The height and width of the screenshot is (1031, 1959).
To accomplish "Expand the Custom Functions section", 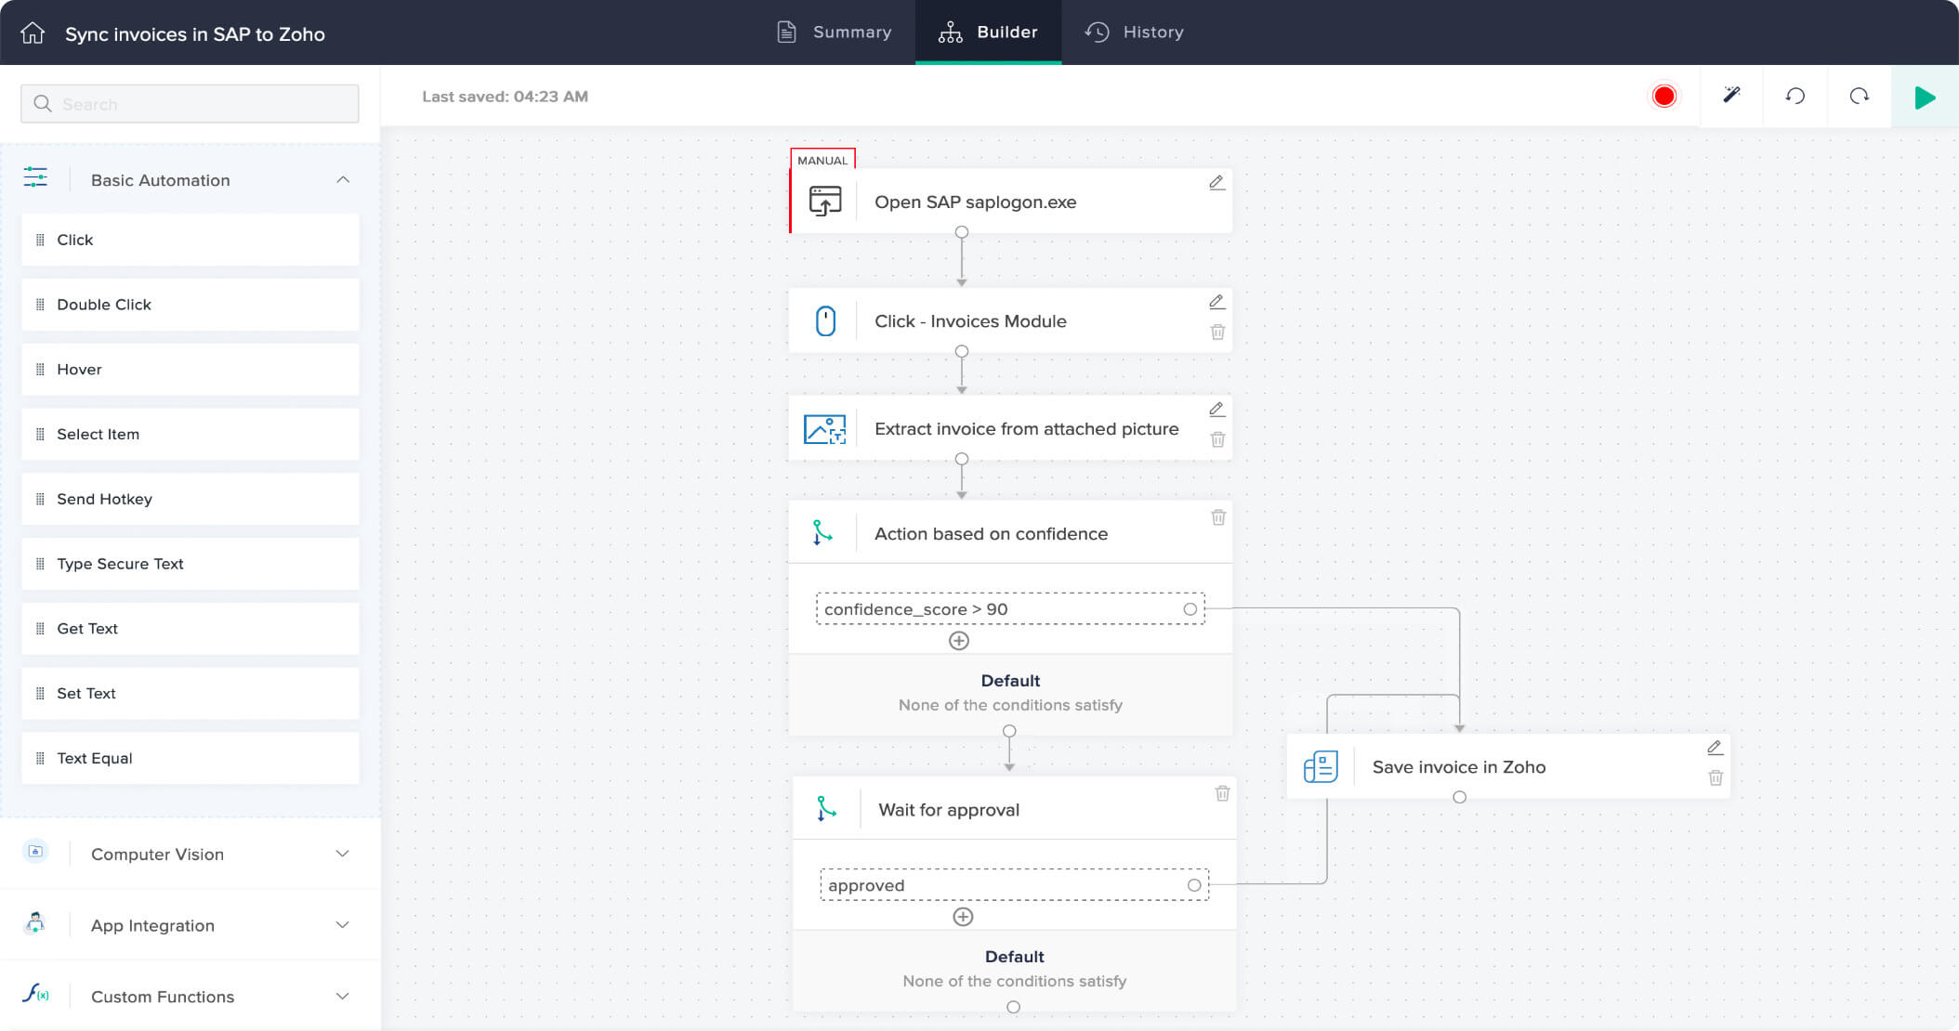I will tap(343, 997).
